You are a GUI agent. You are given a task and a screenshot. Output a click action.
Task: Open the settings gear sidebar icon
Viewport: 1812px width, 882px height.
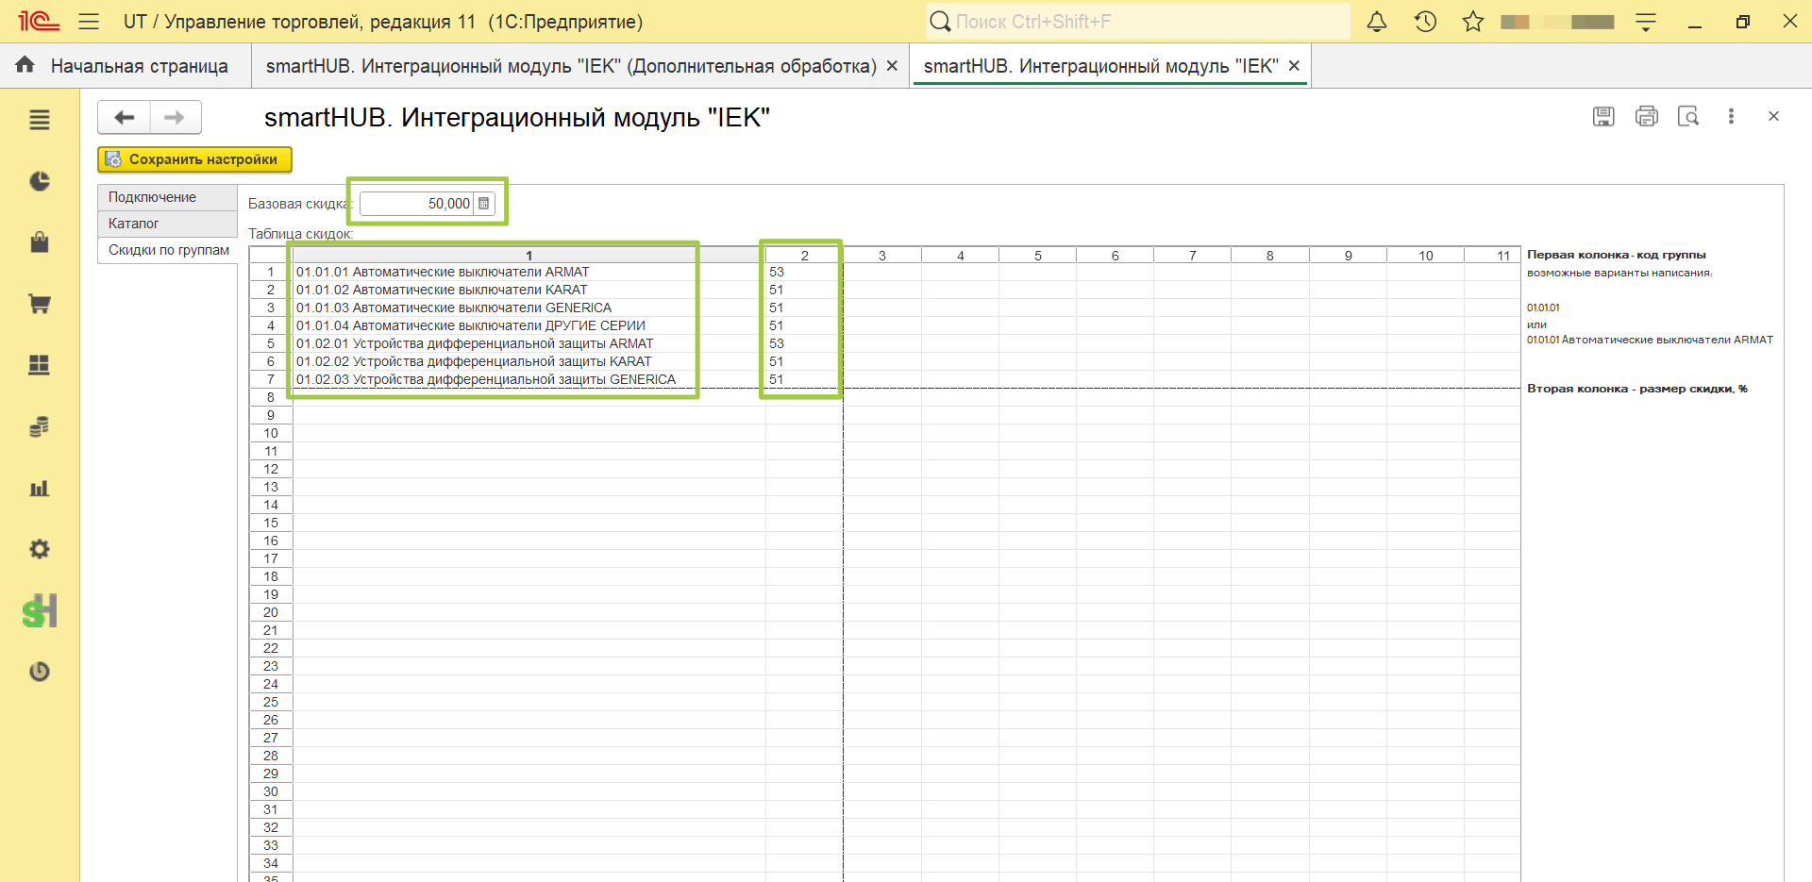point(40,549)
